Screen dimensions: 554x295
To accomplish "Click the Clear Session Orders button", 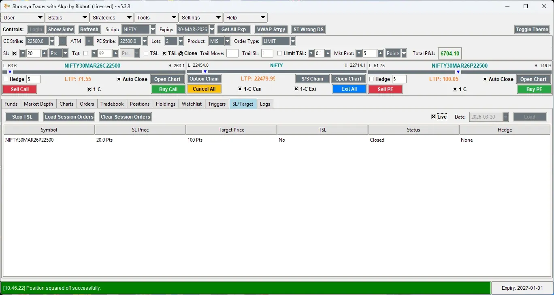I will [126, 117].
